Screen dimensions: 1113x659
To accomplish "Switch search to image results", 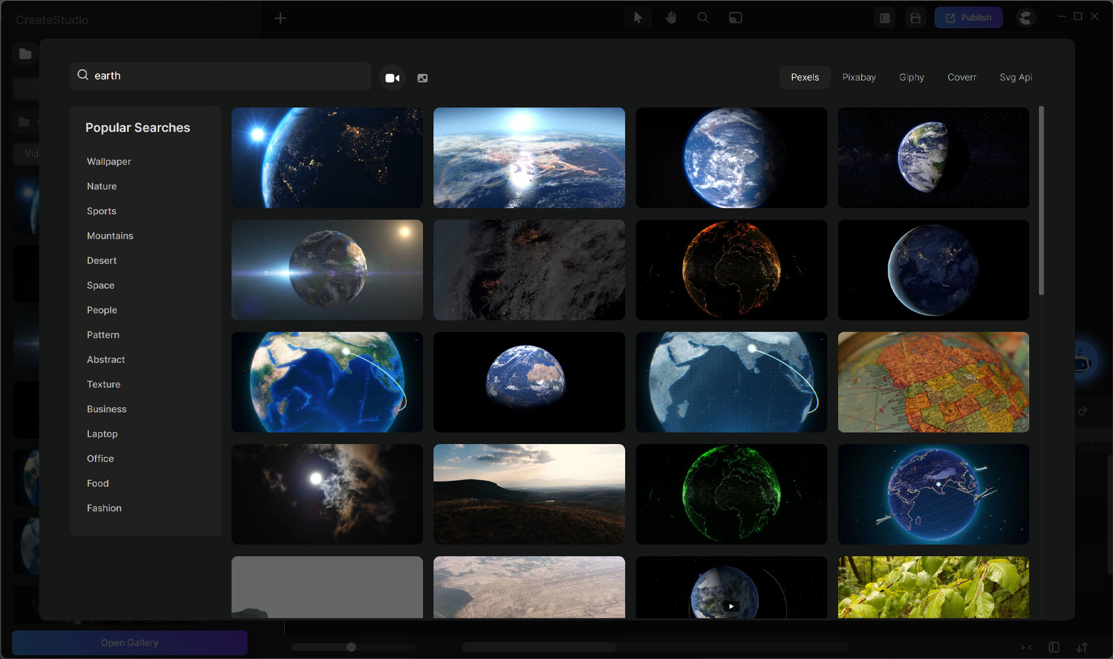I will pyautogui.click(x=422, y=78).
